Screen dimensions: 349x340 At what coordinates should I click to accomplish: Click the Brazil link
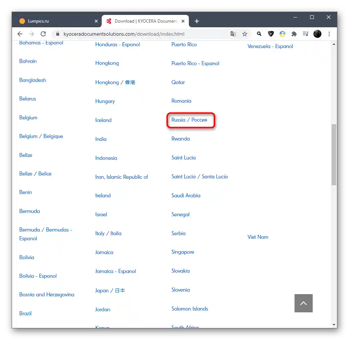click(x=25, y=313)
